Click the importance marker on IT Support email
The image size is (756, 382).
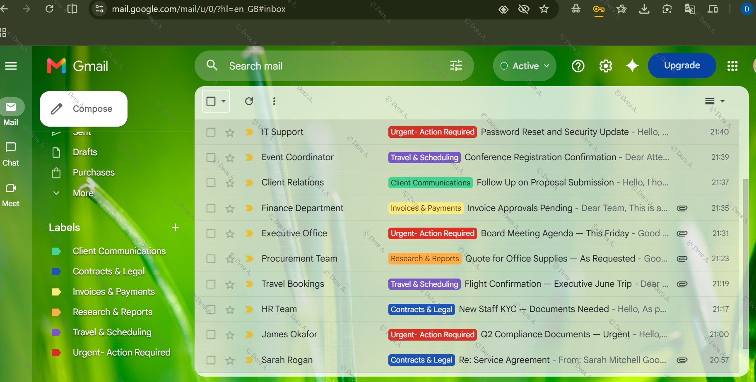[249, 132]
